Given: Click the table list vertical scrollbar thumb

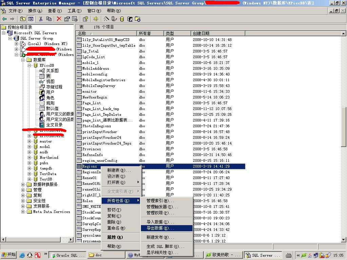Looking at the screenshot, I should pyautogui.click(x=344, y=127).
